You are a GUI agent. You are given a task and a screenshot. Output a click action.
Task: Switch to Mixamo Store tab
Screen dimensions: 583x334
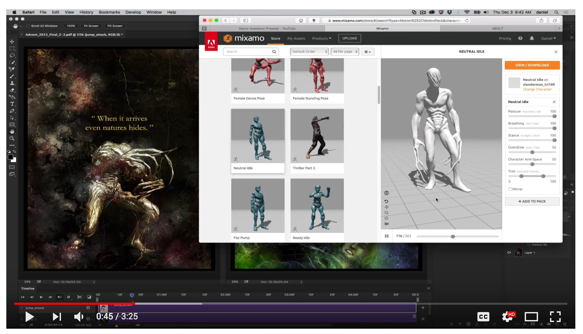pos(276,38)
